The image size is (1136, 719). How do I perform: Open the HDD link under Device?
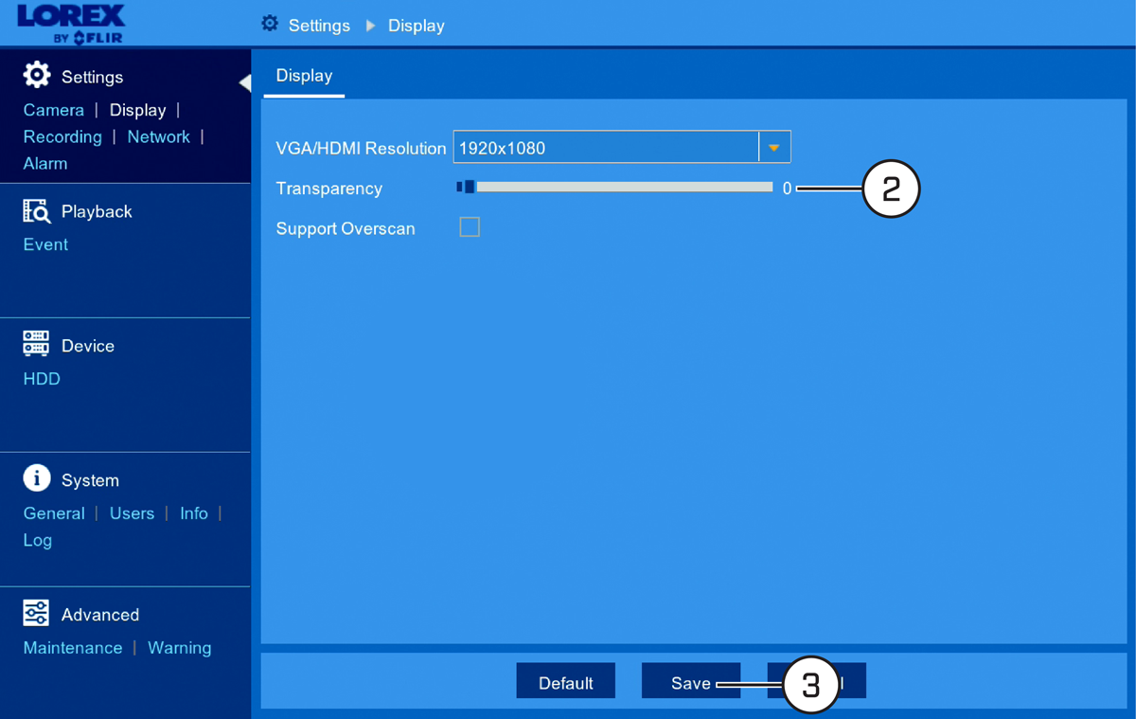tap(42, 379)
